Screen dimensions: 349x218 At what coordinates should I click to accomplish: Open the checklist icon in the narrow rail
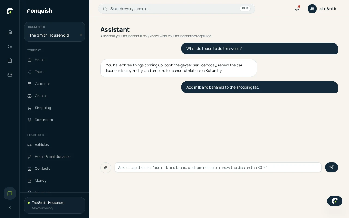click(x=10, y=46)
